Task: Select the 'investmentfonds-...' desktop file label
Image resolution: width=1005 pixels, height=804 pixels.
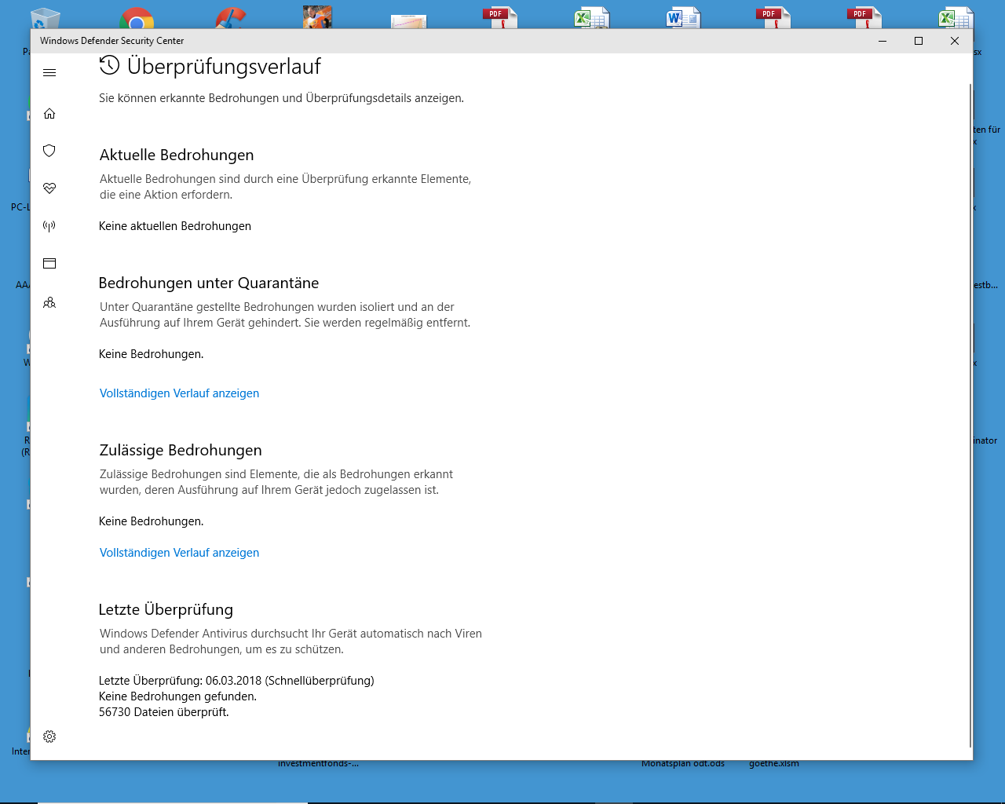Action: [318, 763]
